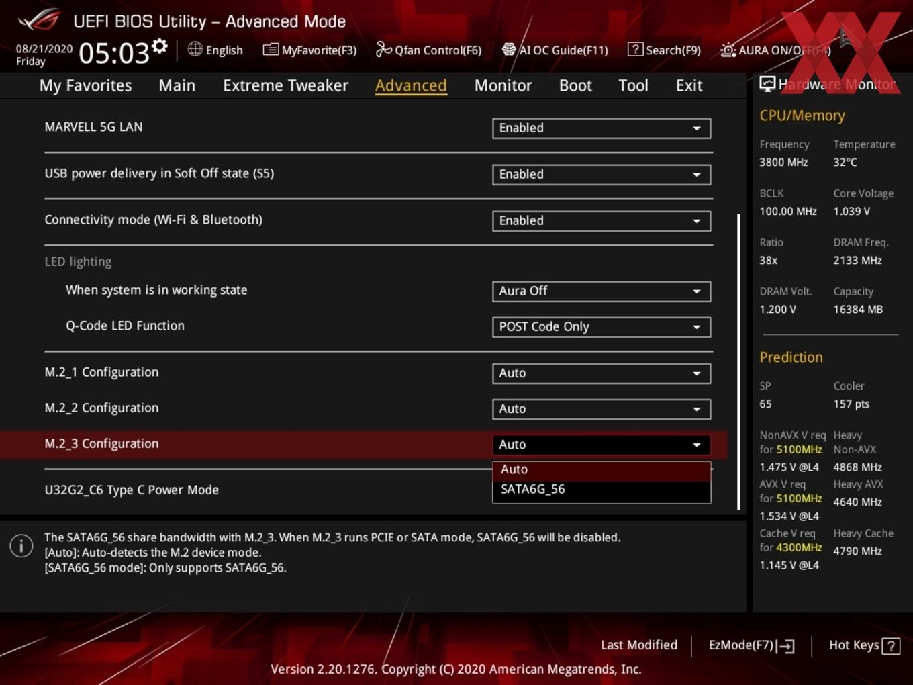The width and height of the screenshot is (913, 685).
Task: Open USB power delivery in S5 dropdown
Action: 602,175
